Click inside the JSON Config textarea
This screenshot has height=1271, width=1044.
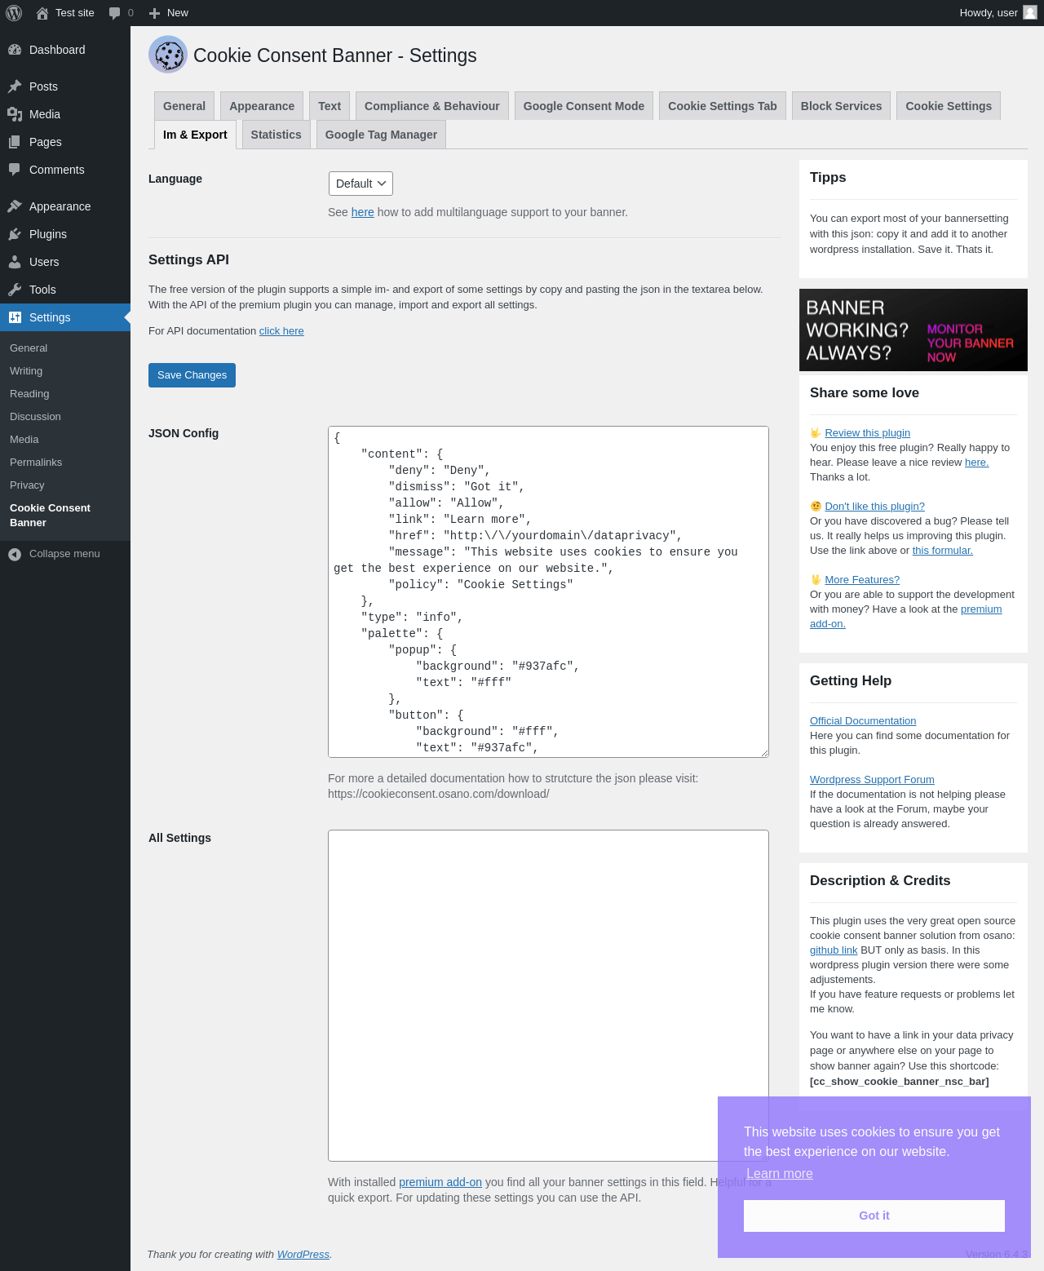tap(548, 591)
